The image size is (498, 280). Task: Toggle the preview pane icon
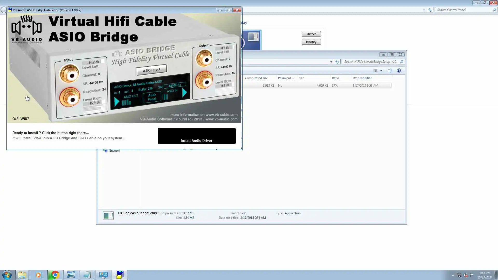(x=390, y=71)
